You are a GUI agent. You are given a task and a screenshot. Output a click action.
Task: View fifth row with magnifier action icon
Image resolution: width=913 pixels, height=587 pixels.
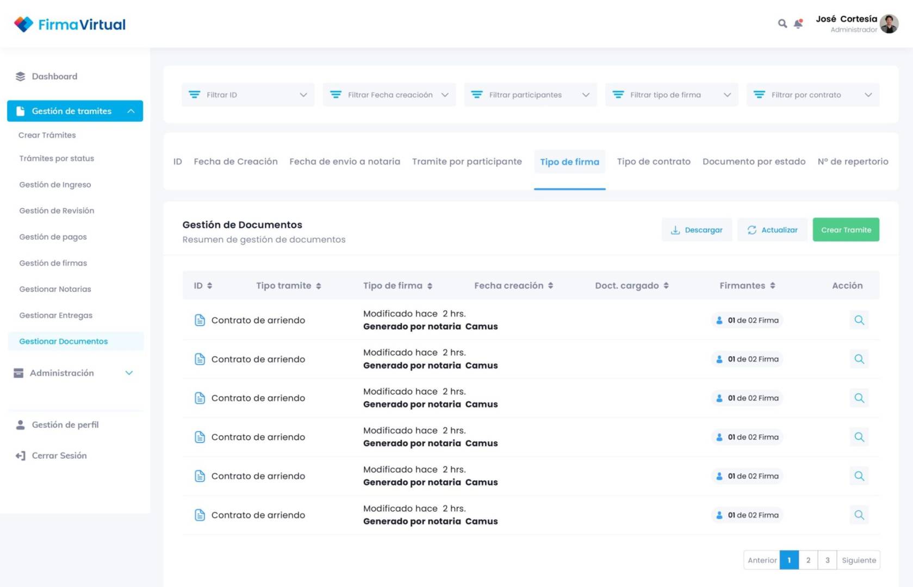tap(859, 476)
